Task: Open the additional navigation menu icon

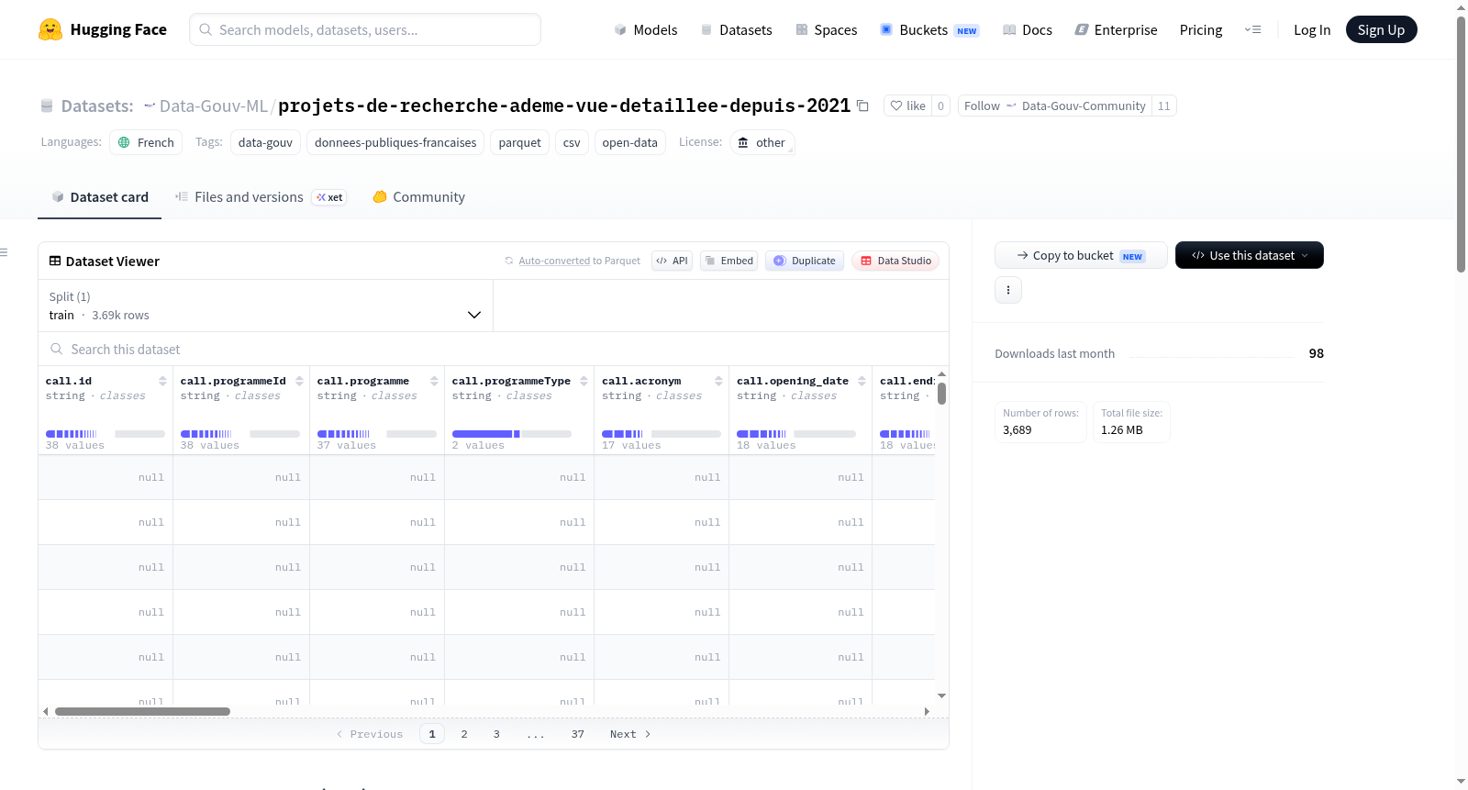Action: click(1252, 29)
